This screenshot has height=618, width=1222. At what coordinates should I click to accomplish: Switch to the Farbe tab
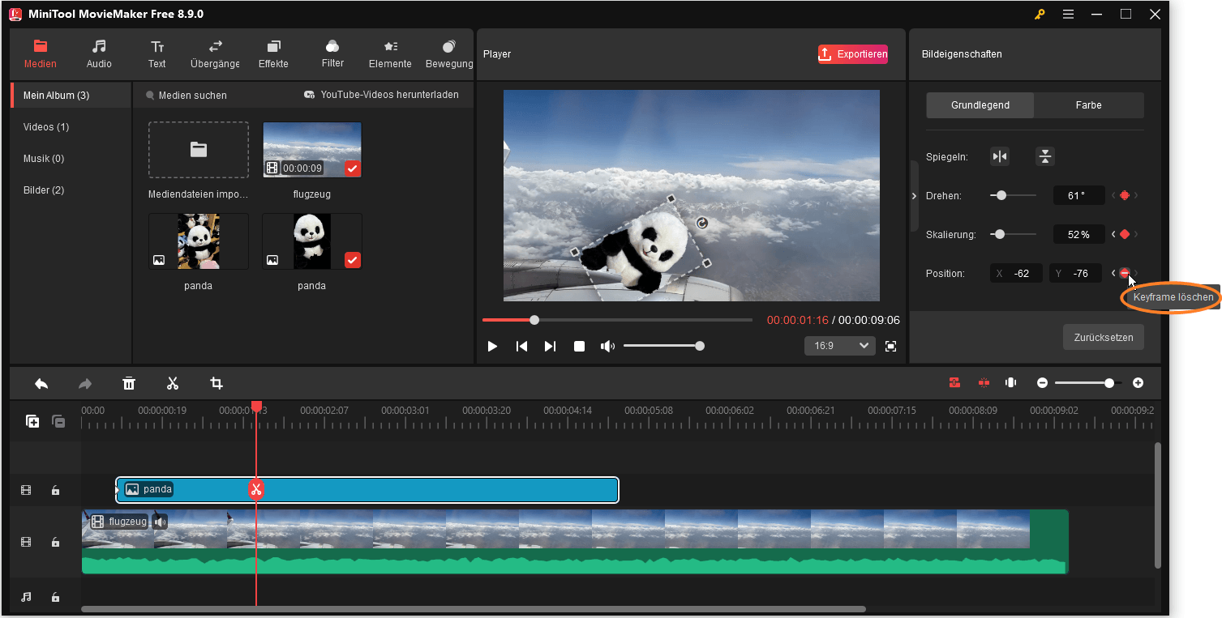click(1089, 105)
